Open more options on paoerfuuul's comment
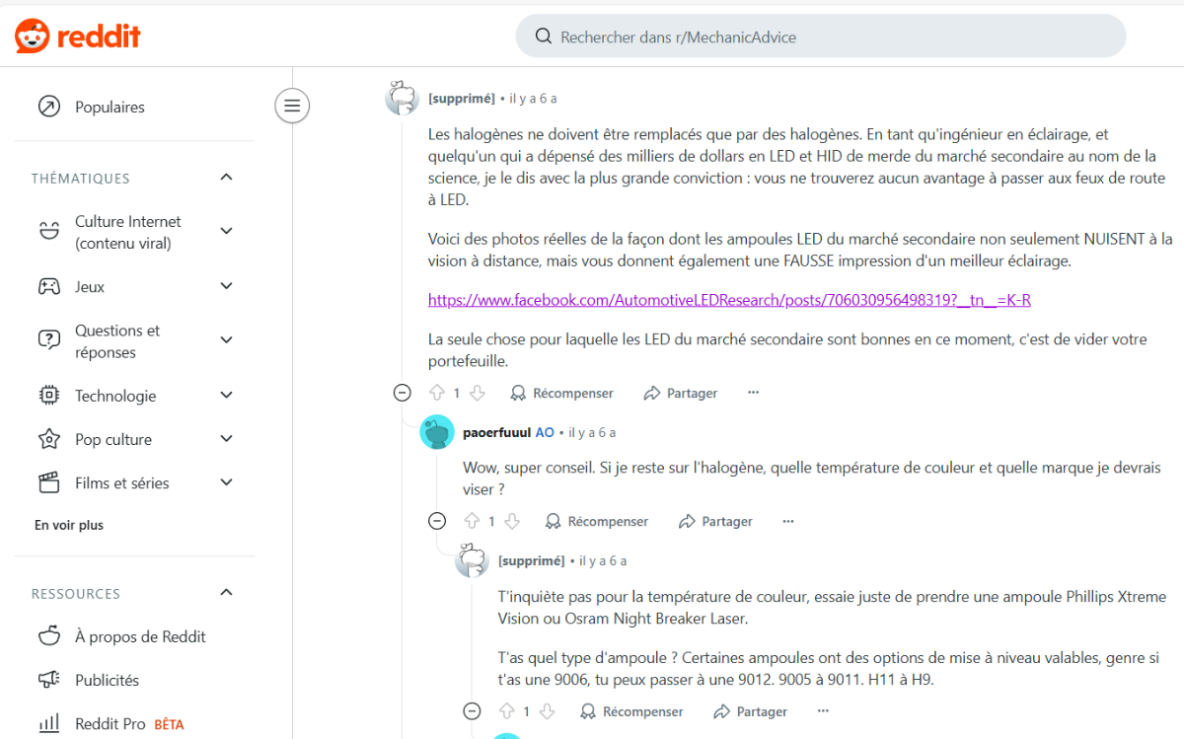1184x739 pixels. point(787,521)
